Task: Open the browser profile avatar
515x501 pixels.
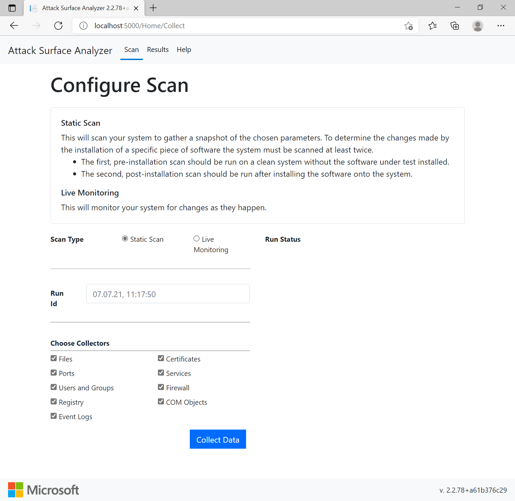Action: click(x=477, y=25)
